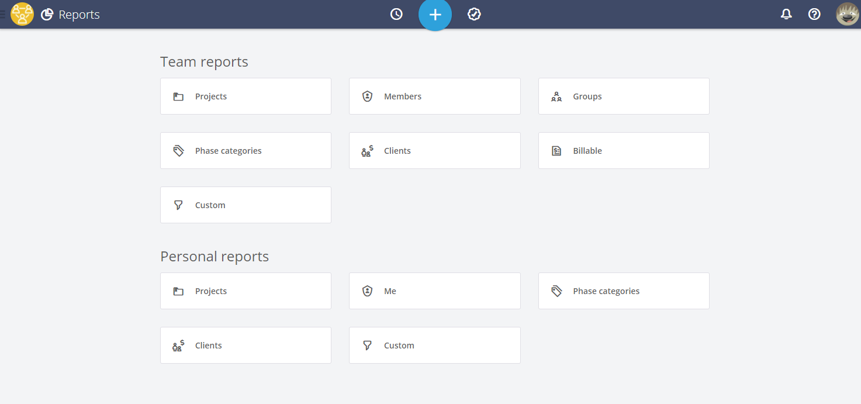Screen dimensions: 861x404
Task: Click the Team reports heading
Action: (x=204, y=62)
